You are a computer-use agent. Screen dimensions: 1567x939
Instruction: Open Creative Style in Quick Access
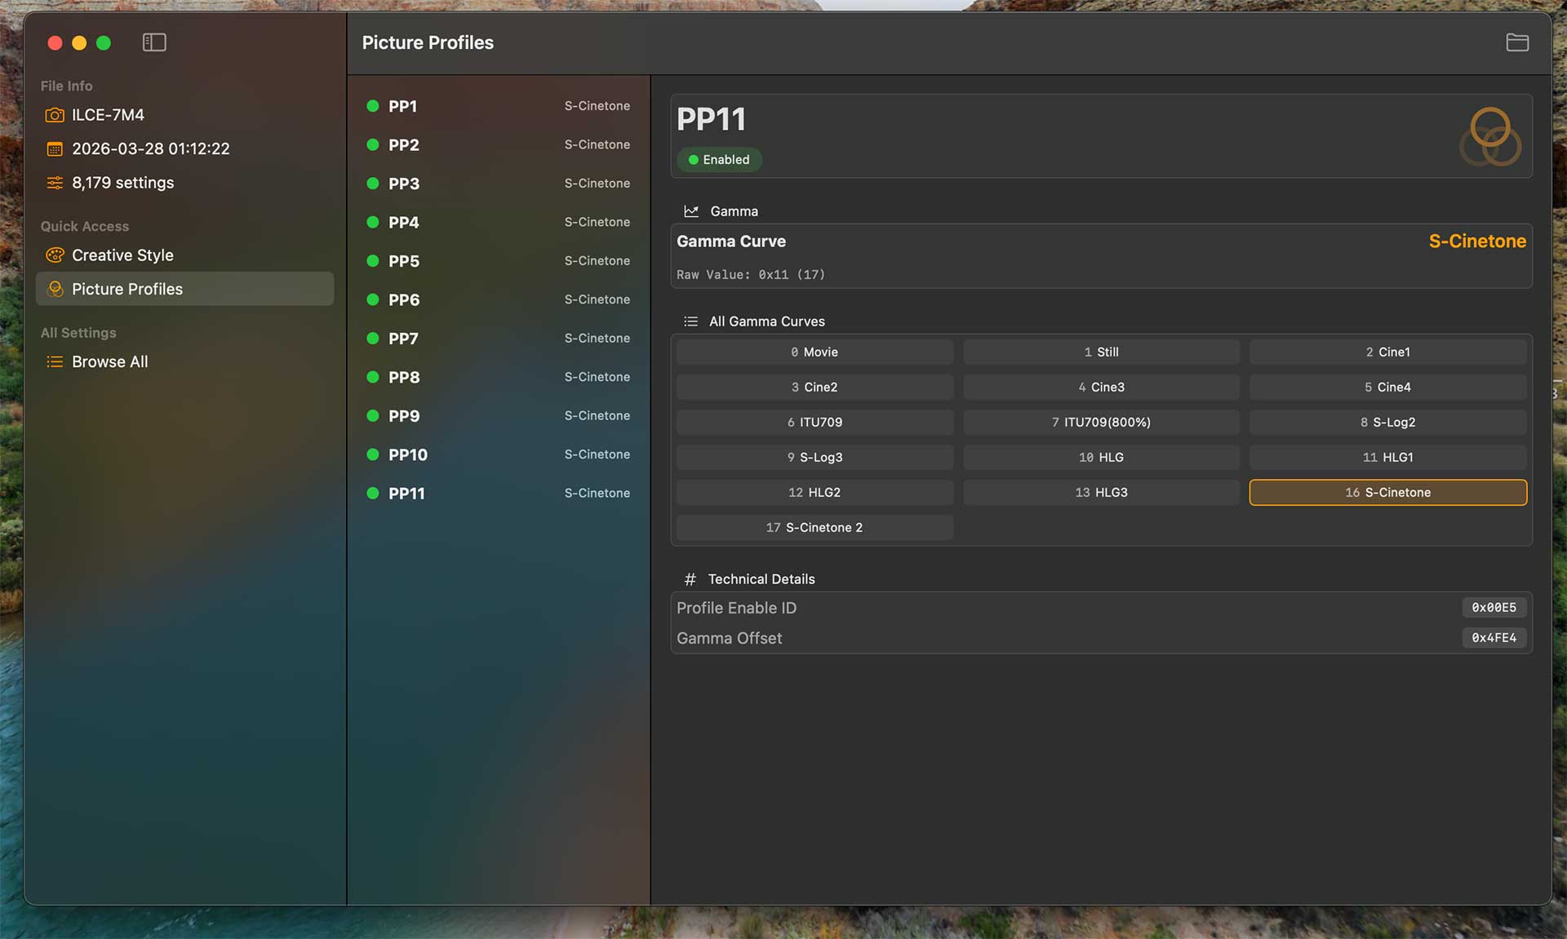coord(122,255)
